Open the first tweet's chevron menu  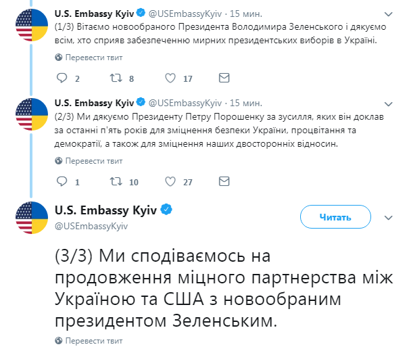[x=388, y=13]
